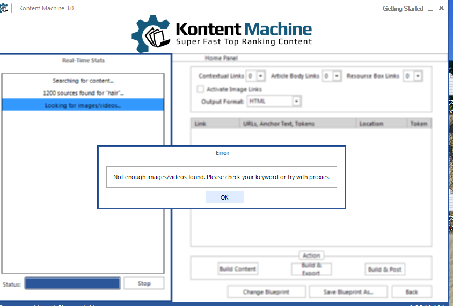Enable the Activate Image Links checkbox
Viewport: 453px width, 306px height.
point(200,89)
